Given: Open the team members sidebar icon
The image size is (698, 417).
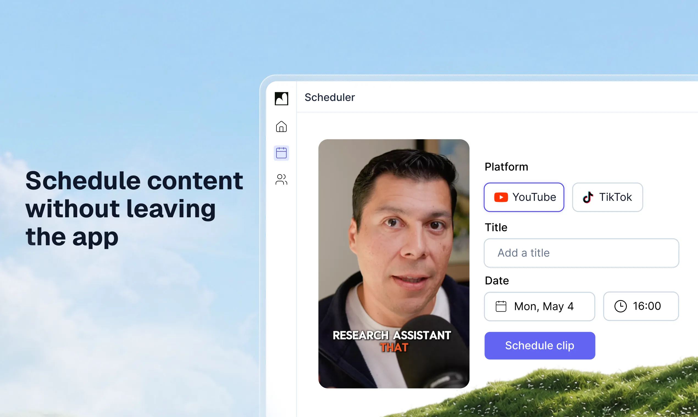Looking at the screenshot, I should (281, 180).
